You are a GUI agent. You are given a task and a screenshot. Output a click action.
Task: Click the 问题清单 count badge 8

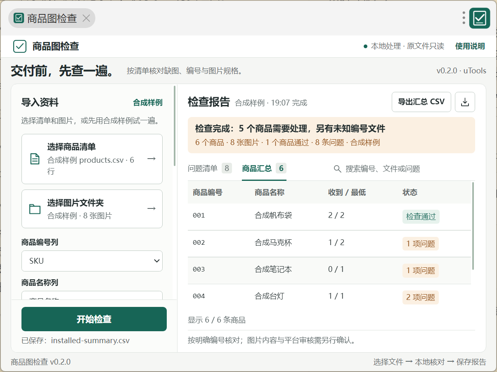click(x=227, y=168)
